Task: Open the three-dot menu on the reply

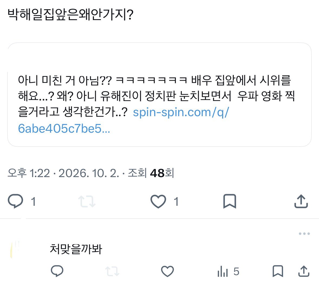Action: tap(304, 233)
